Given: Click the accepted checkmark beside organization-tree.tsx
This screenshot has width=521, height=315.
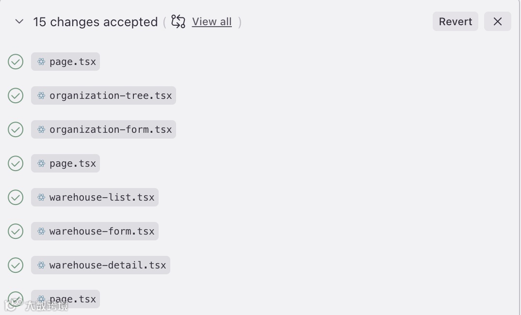Looking at the screenshot, I should coord(16,95).
